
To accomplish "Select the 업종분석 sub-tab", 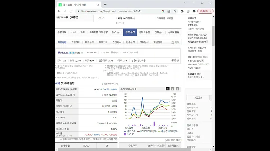I will tap(130, 42).
